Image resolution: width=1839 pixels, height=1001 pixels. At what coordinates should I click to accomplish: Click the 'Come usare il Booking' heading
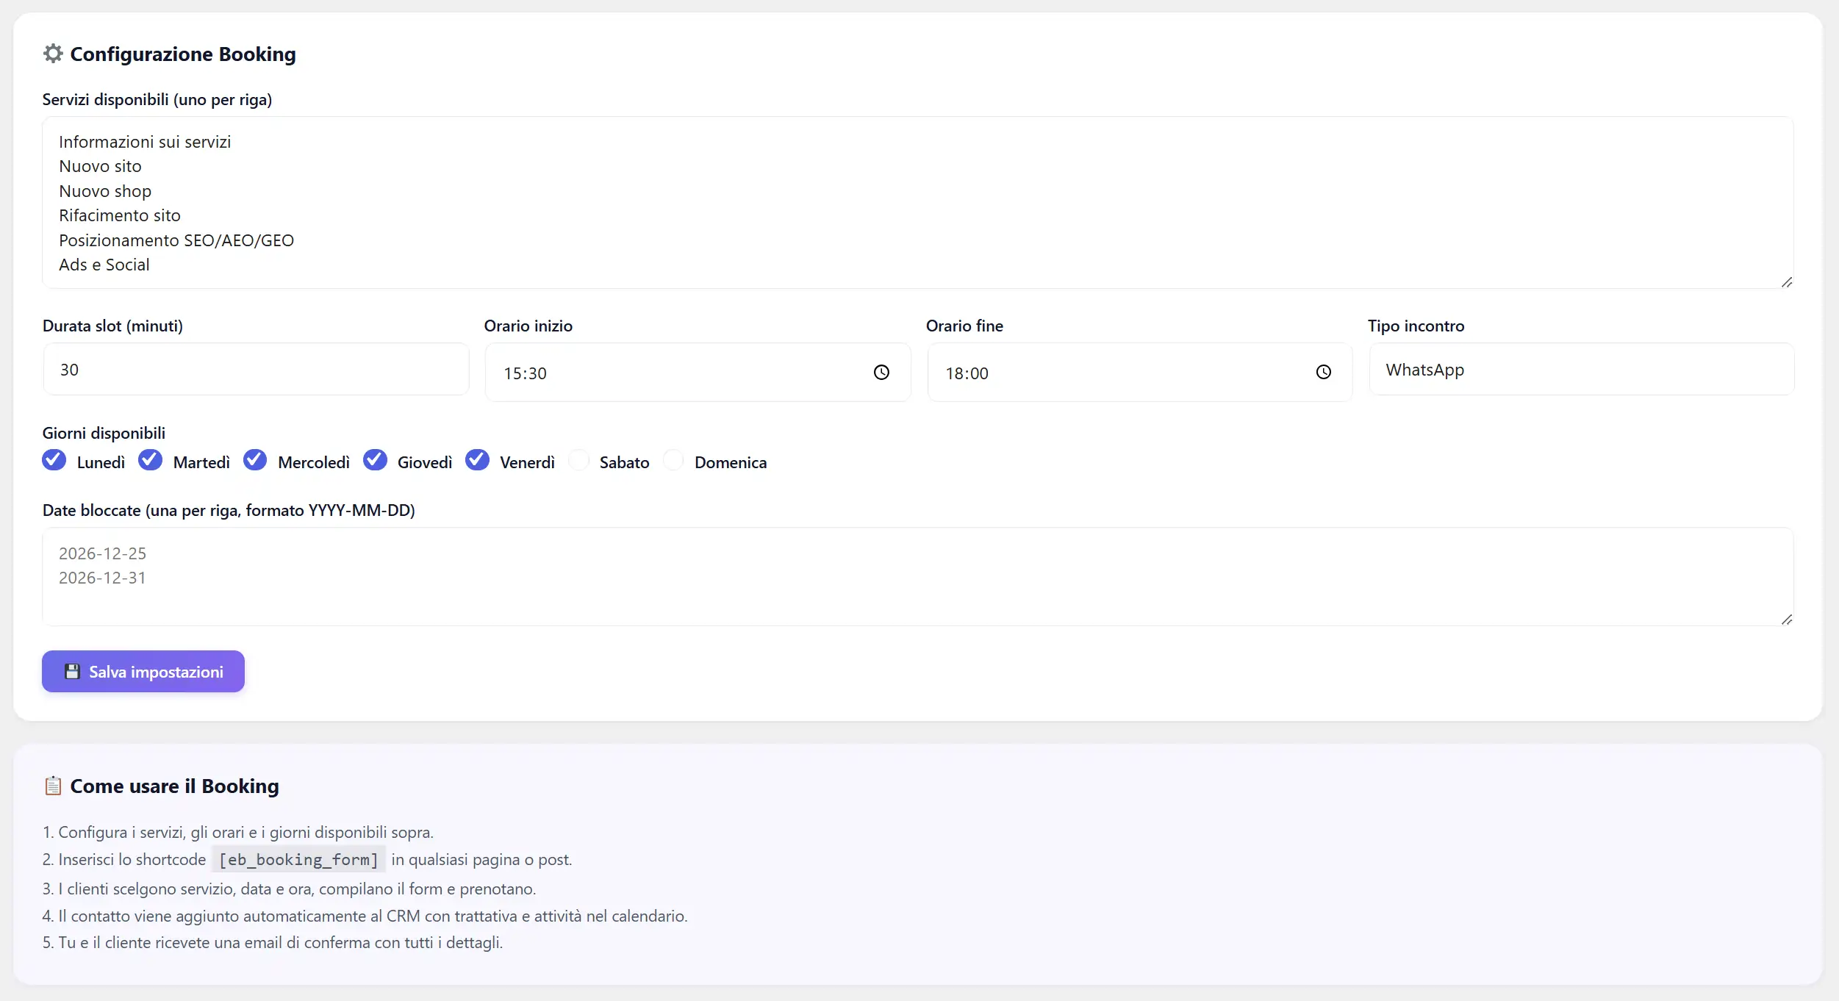[x=174, y=786]
